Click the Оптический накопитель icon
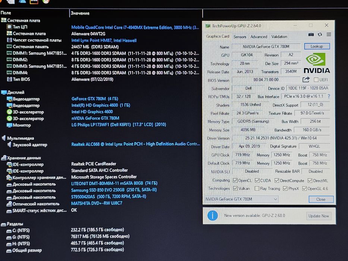Image resolution: width=348 pixels, height=261 pixels. click(x=9, y=204)
